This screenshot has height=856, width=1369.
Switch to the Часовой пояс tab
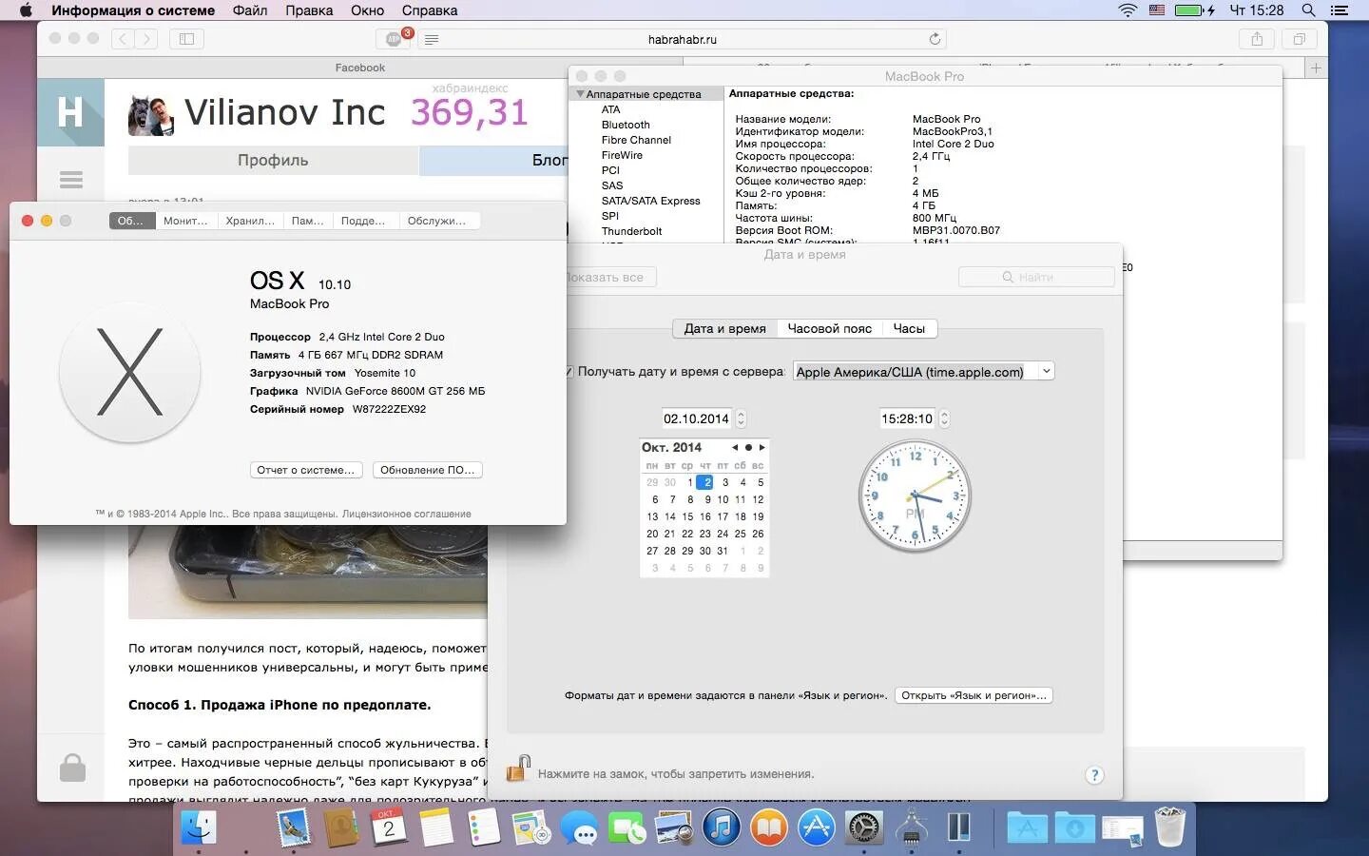pyautogui.click(x=829, y=328)
